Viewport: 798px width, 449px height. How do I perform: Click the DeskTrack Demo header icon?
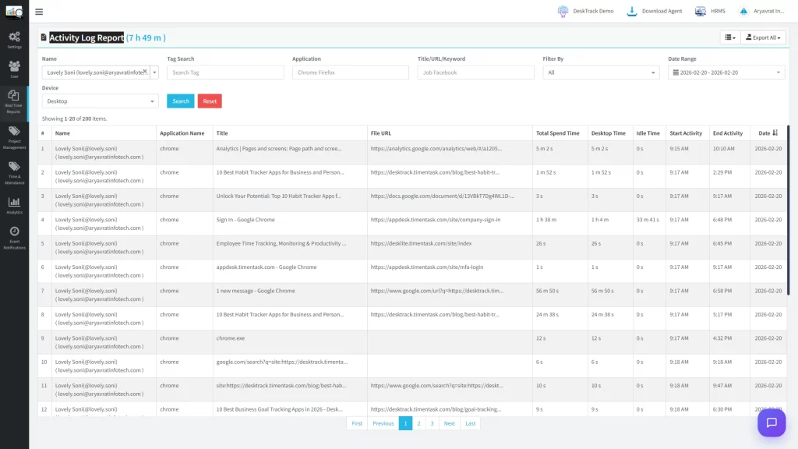(x=563, y=11)
